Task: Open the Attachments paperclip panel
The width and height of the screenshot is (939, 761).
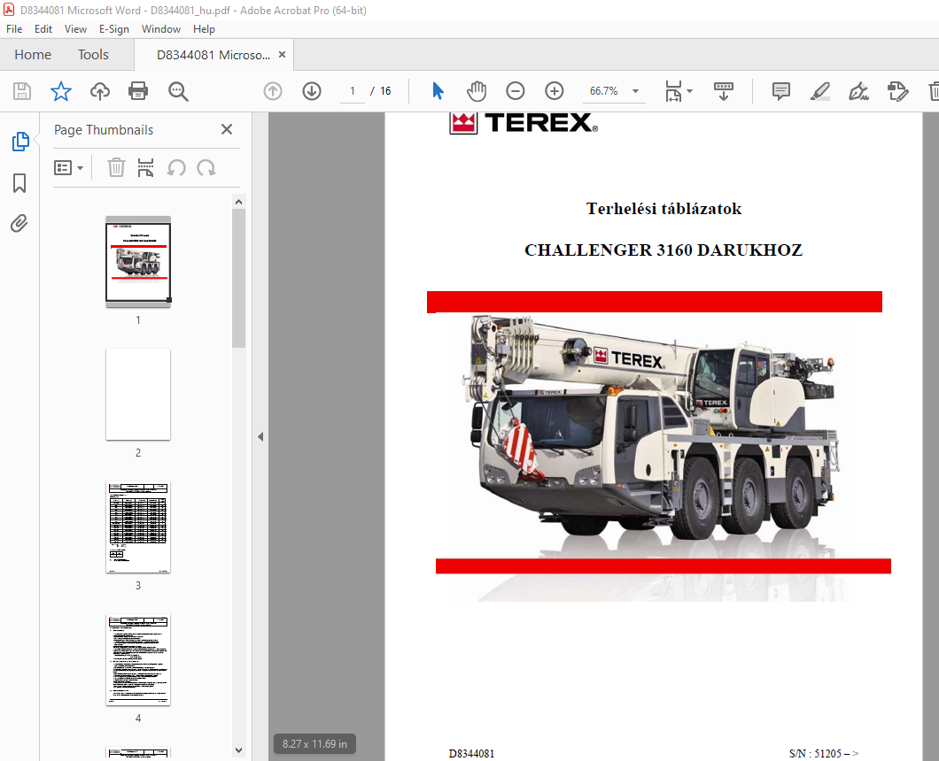Action: point(19,224)
